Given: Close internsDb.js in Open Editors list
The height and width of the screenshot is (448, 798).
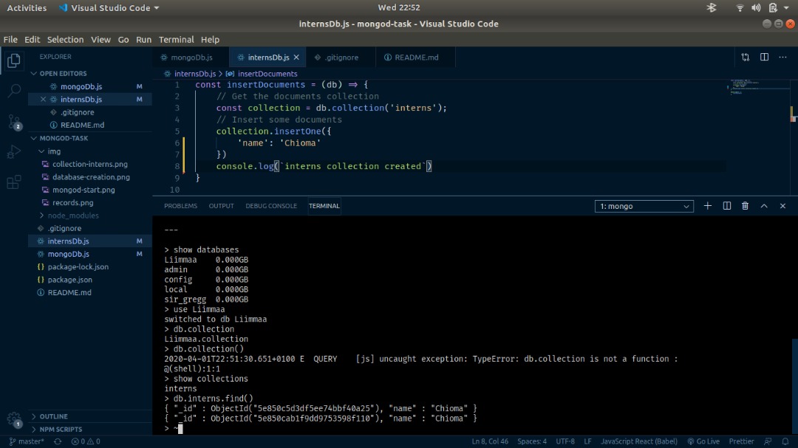Looking at the screenshot, I should click(x=44, y=99).
